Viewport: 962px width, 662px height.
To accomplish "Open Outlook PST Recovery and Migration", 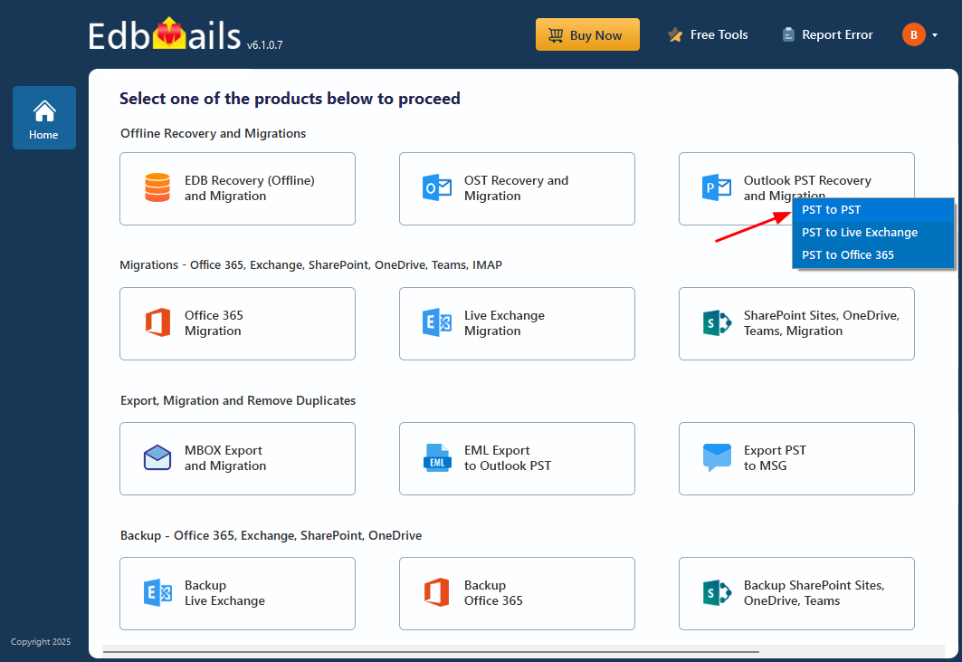I will pos(796,188).
